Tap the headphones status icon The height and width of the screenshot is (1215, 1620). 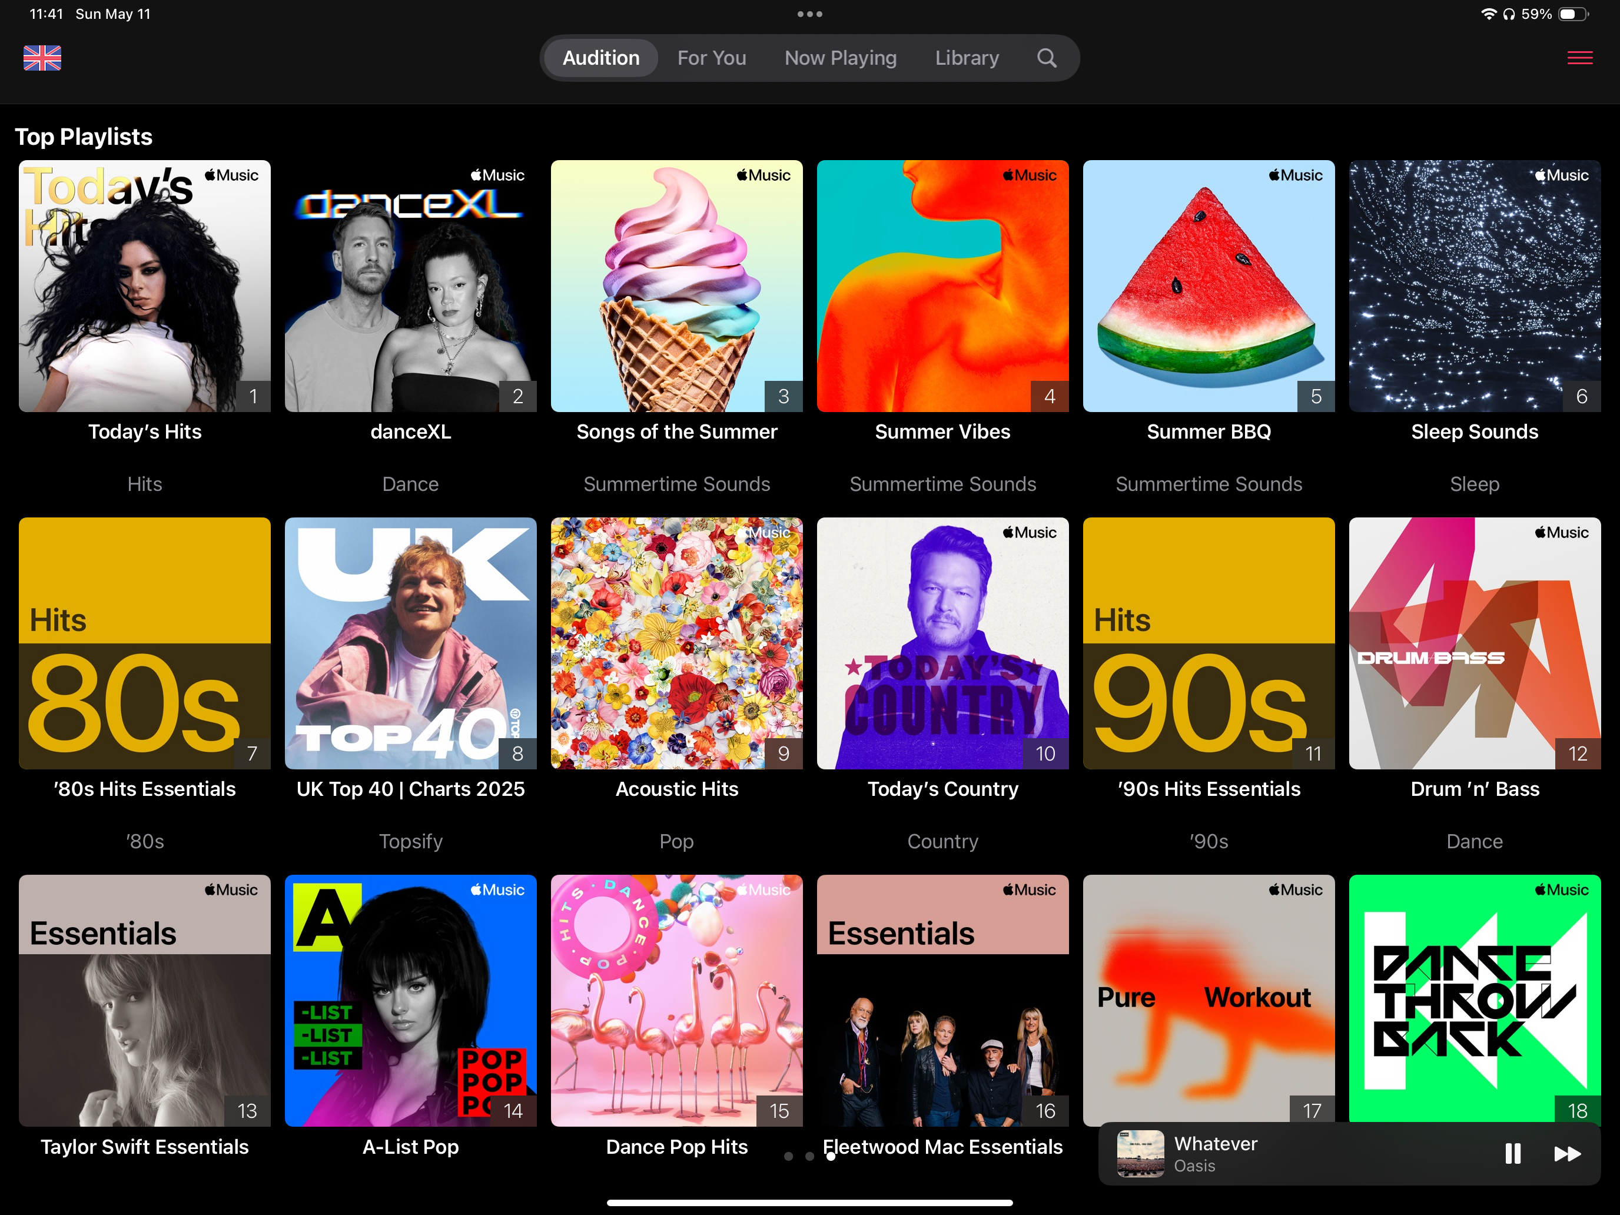tap(1509, 14)
